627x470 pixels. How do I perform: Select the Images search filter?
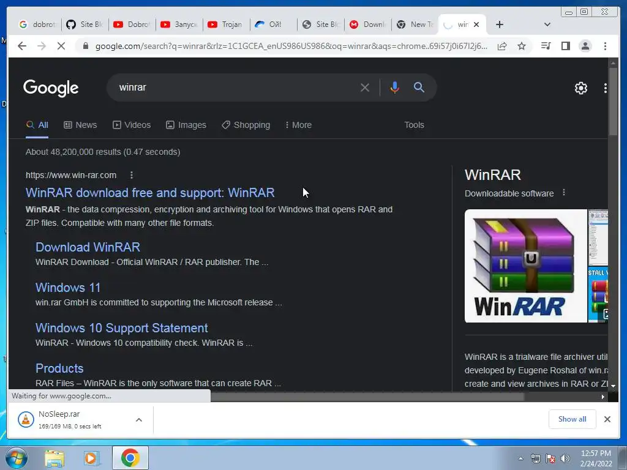tap(186, 125)
